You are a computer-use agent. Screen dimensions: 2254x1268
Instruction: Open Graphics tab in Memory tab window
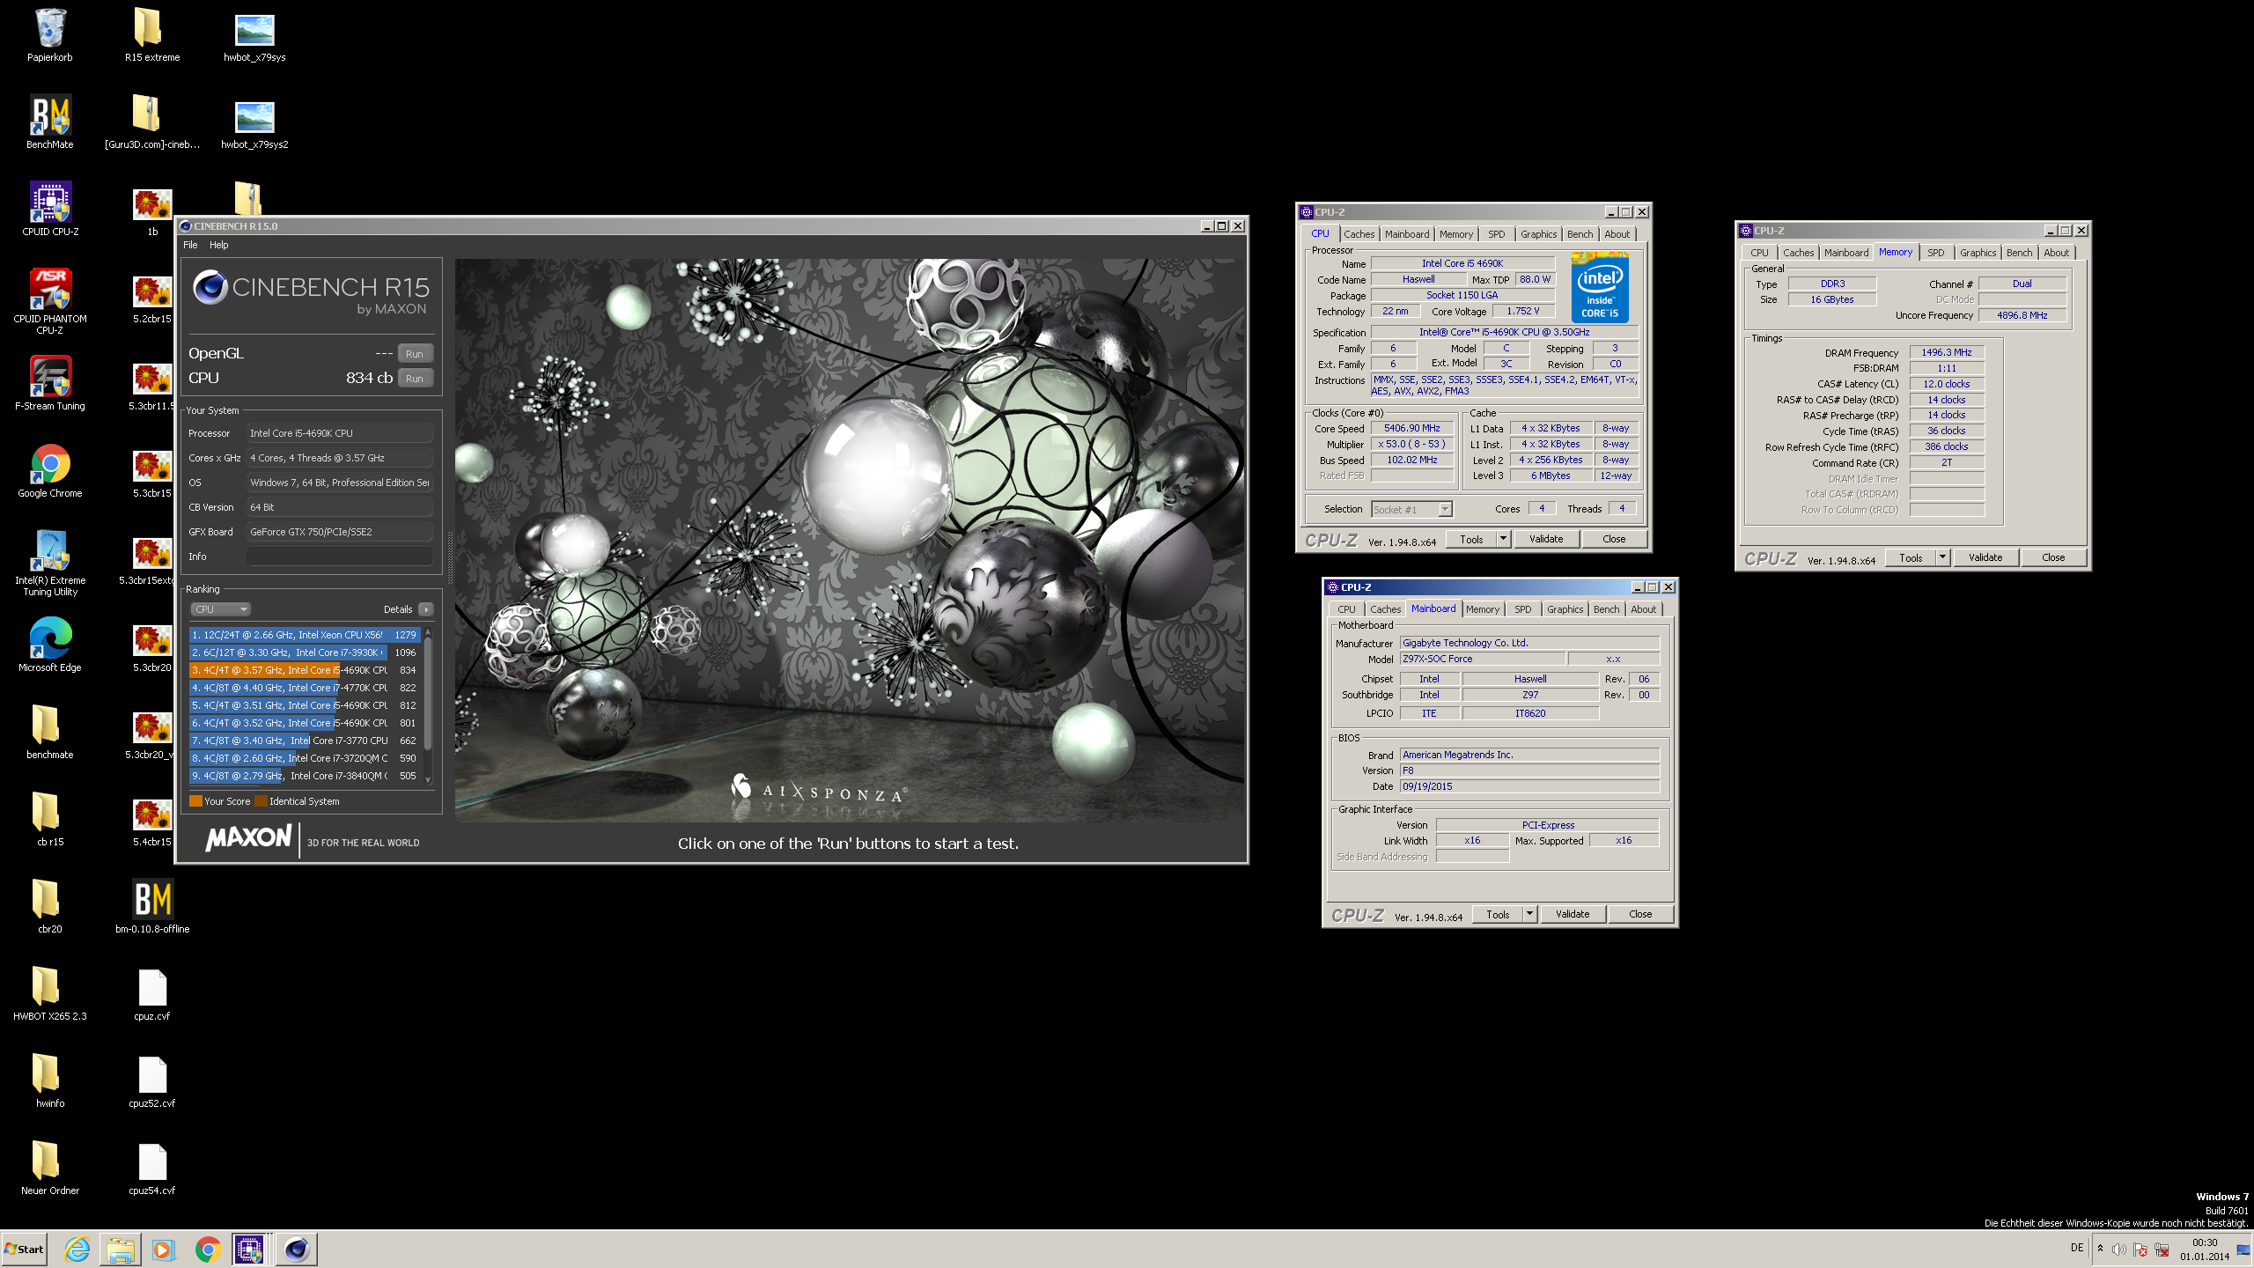[x=1978, y=252]
